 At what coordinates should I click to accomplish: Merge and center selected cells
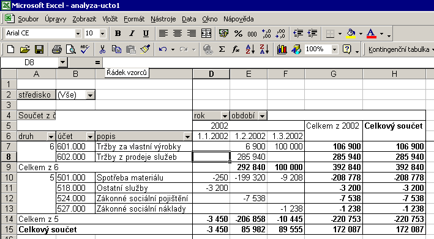[x=206, y=34]
